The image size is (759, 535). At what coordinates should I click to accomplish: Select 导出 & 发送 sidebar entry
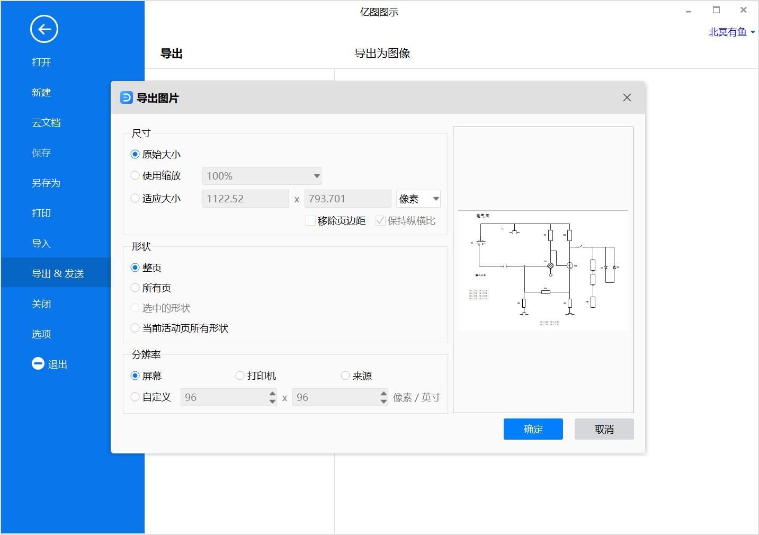pyautogui.click(x=58, y=274)
